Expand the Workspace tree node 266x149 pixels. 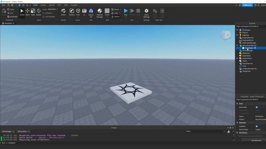tap(237, 30)
